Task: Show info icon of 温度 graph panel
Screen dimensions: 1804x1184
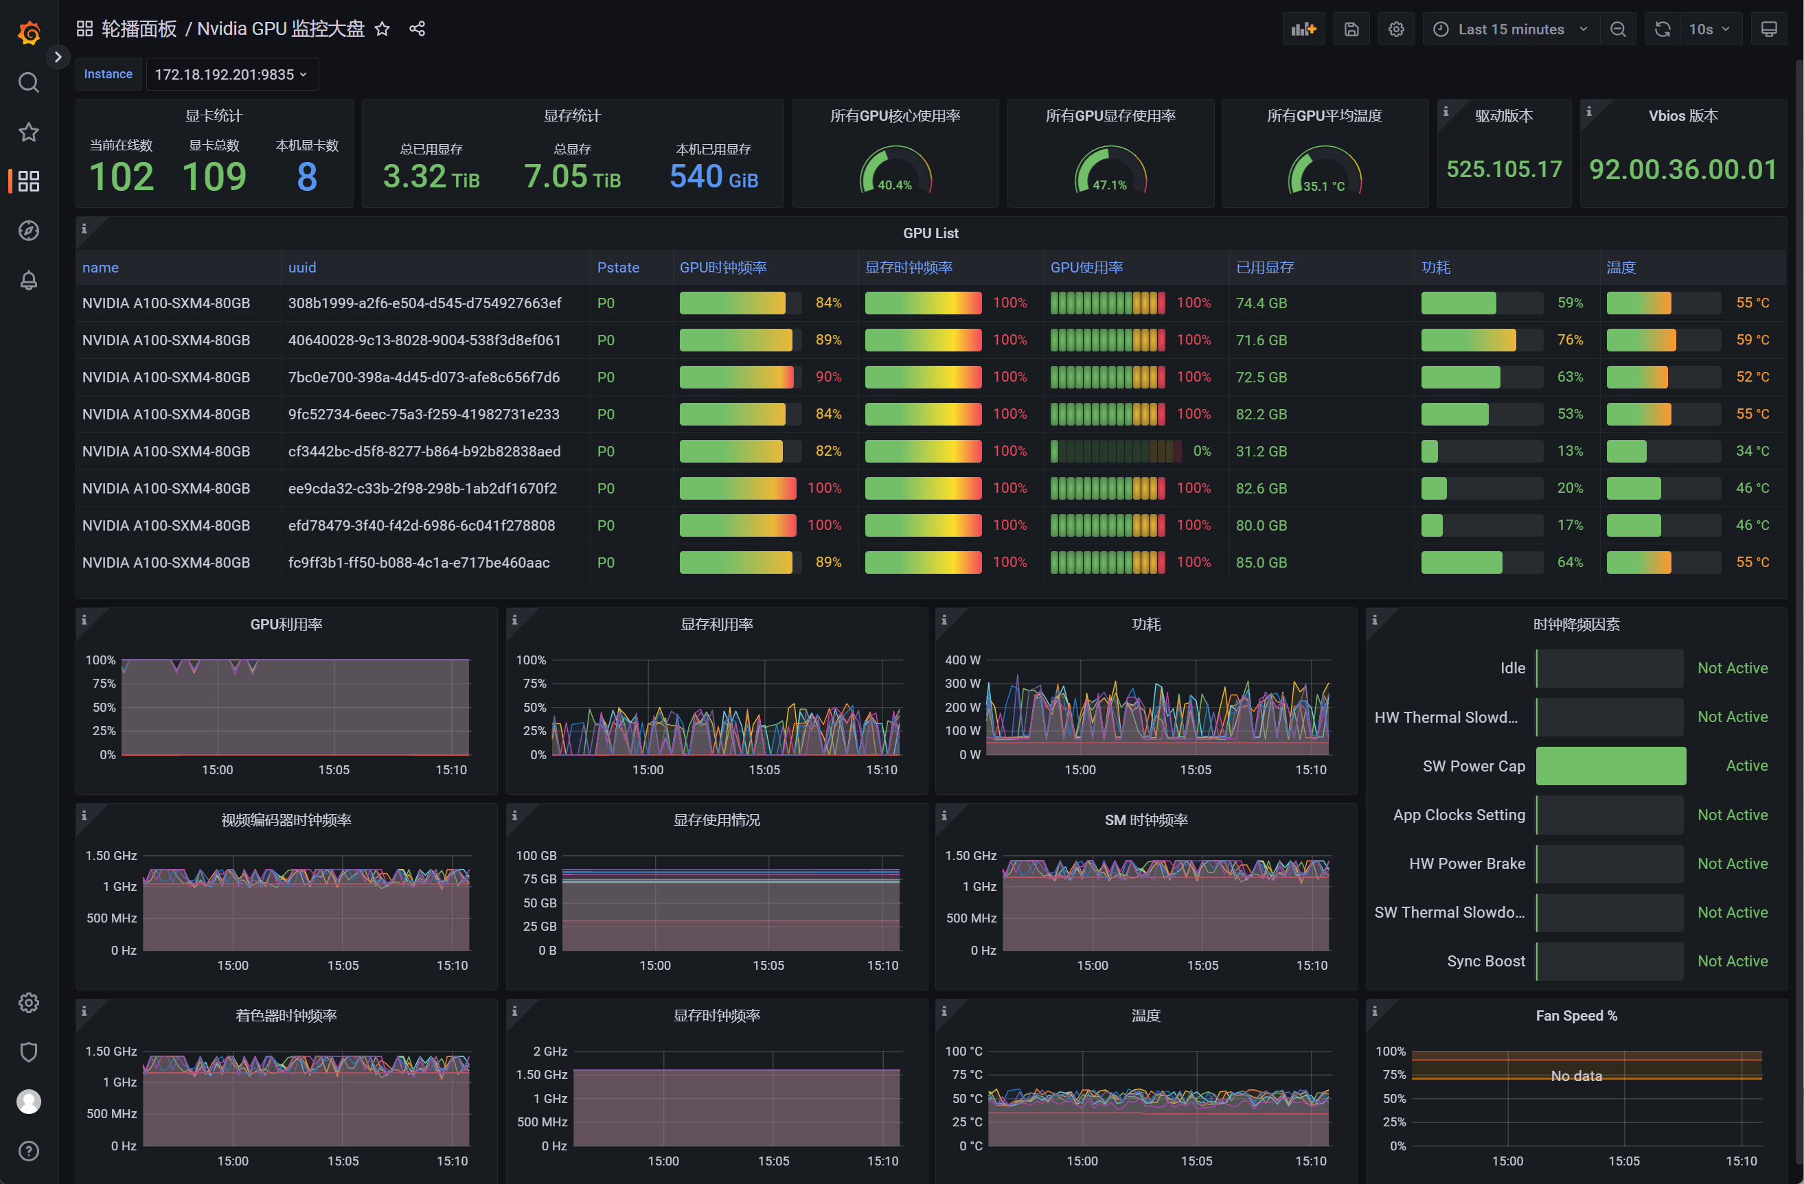Action: [944, 1010]
